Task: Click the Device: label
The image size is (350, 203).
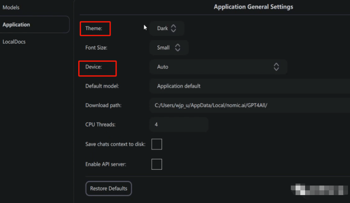Action: pyautogui.click(x=93, y=67)
